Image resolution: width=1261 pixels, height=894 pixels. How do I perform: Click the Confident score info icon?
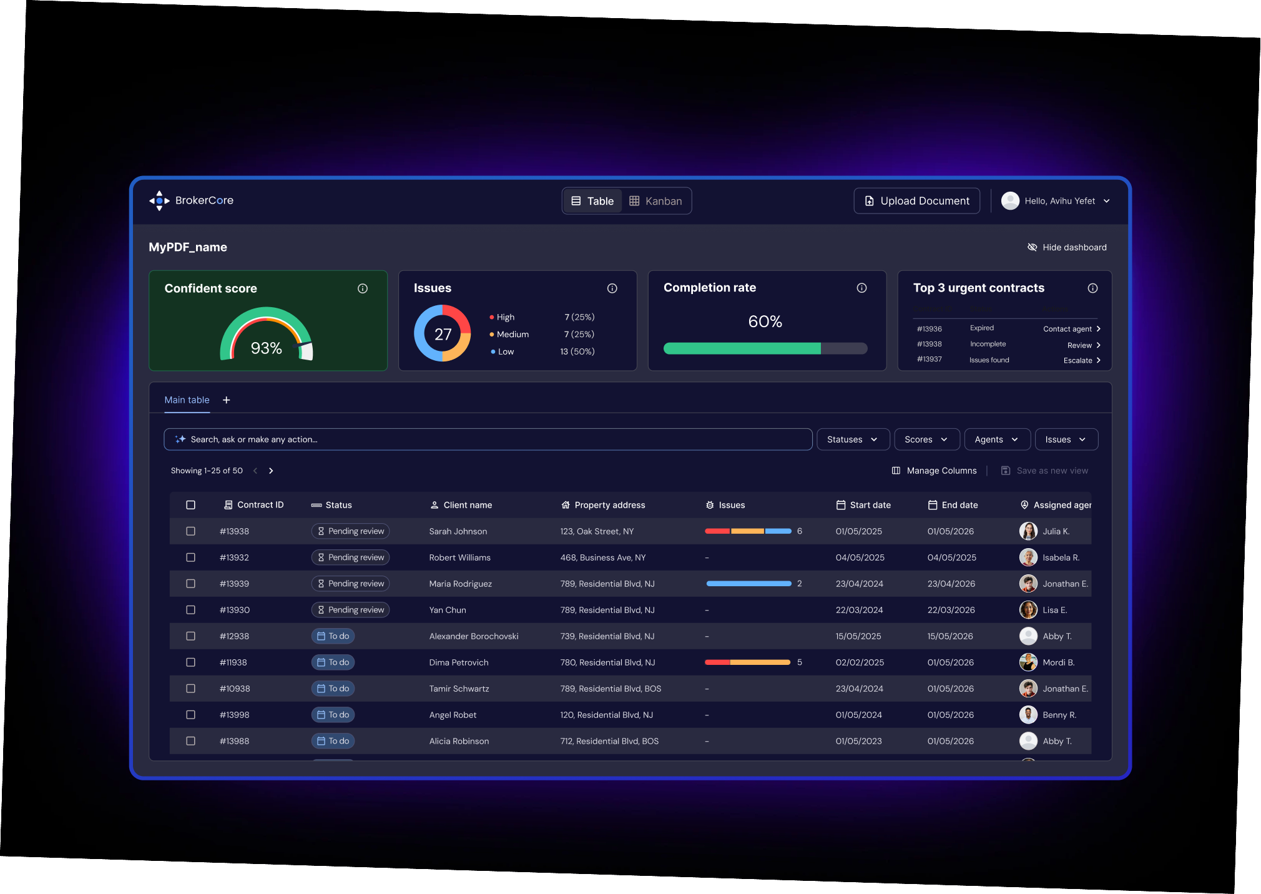(363, 288)
